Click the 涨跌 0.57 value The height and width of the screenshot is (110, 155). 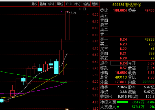point(123,68)
